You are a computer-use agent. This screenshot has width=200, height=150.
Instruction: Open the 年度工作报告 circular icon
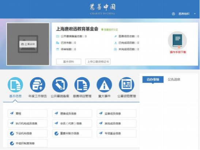point(38,85)
